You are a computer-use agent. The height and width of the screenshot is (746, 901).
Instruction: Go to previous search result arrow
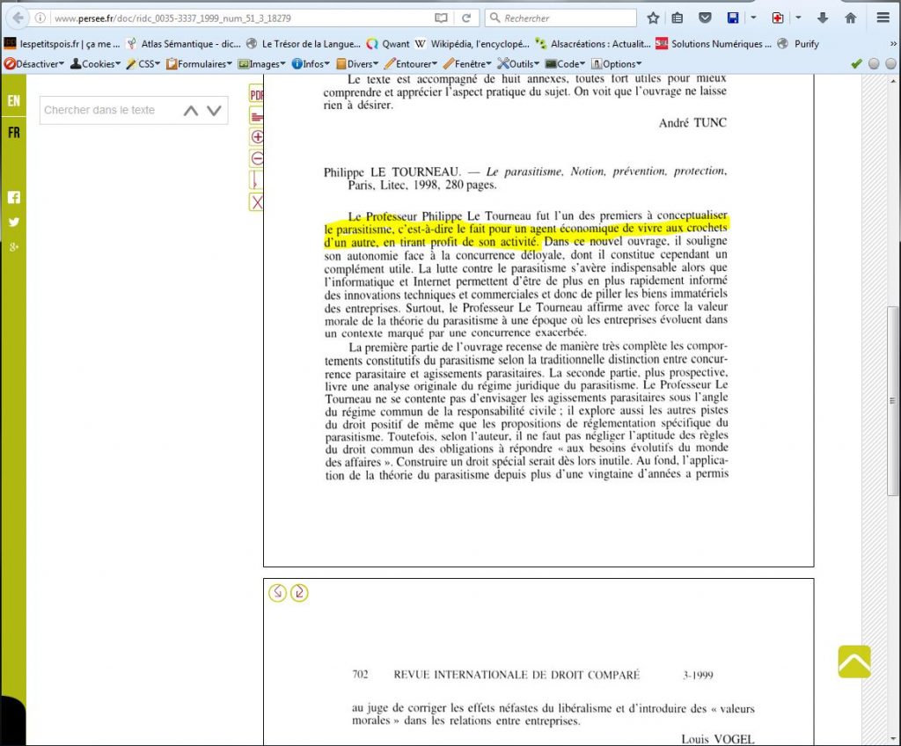[191, 111]
